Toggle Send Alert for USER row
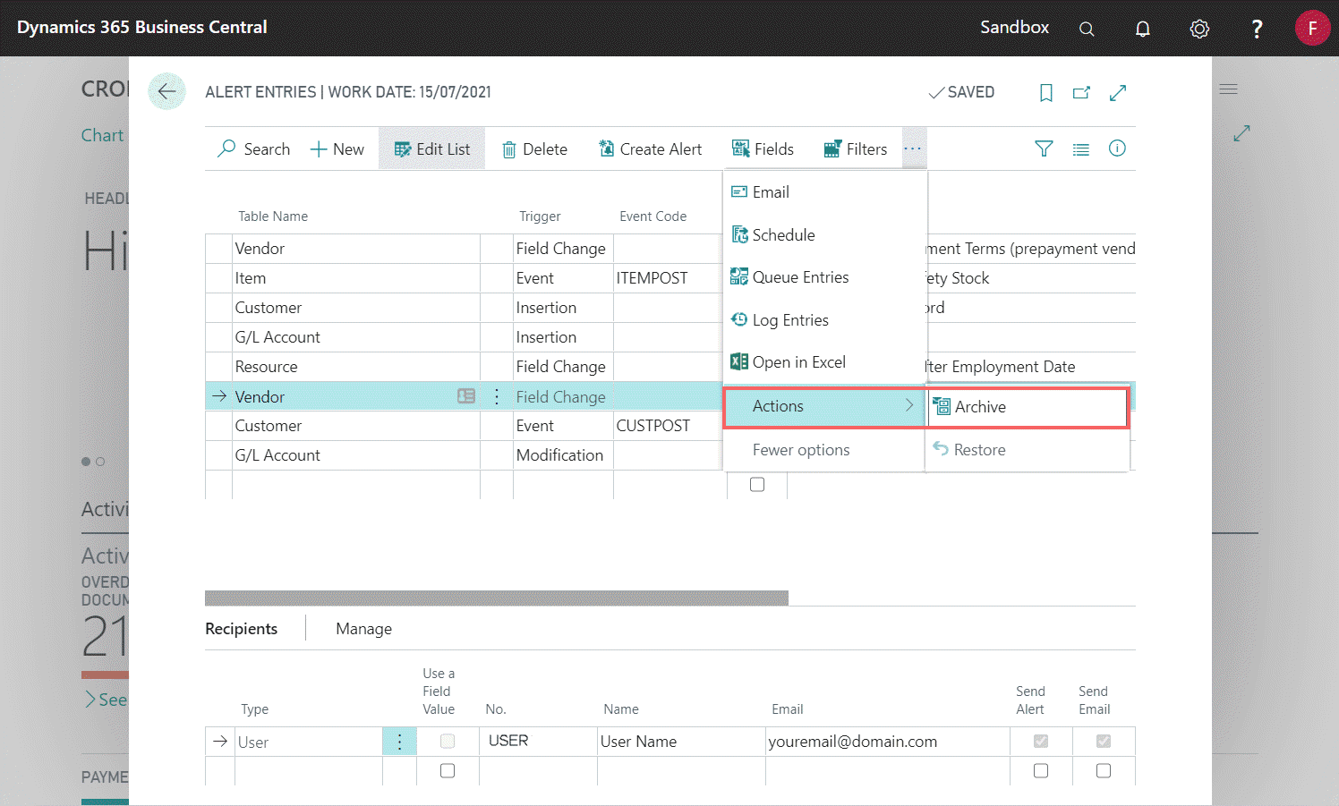This screenshot has height=806, width=1339. (1041, 742)
